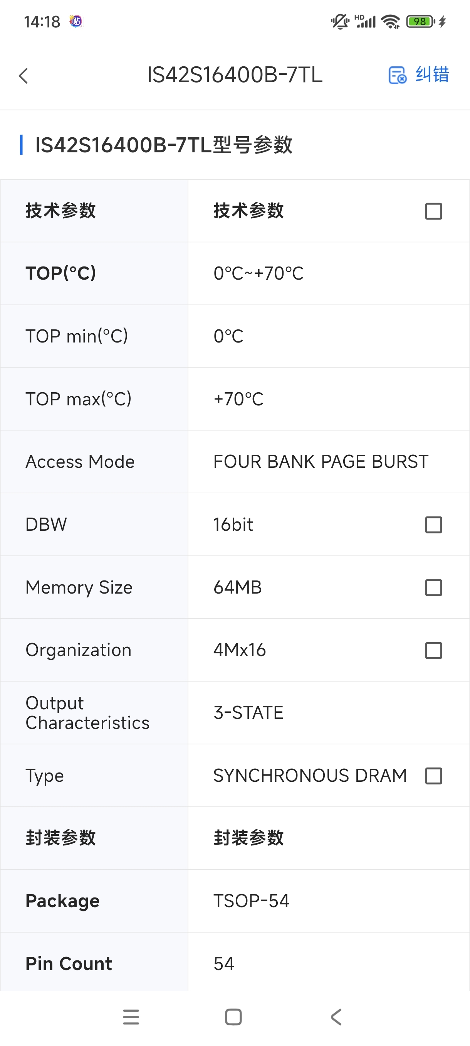Tap the IS42S16400B-7TL page title
Screen dimensions: 470x1046
click(234, 75)
